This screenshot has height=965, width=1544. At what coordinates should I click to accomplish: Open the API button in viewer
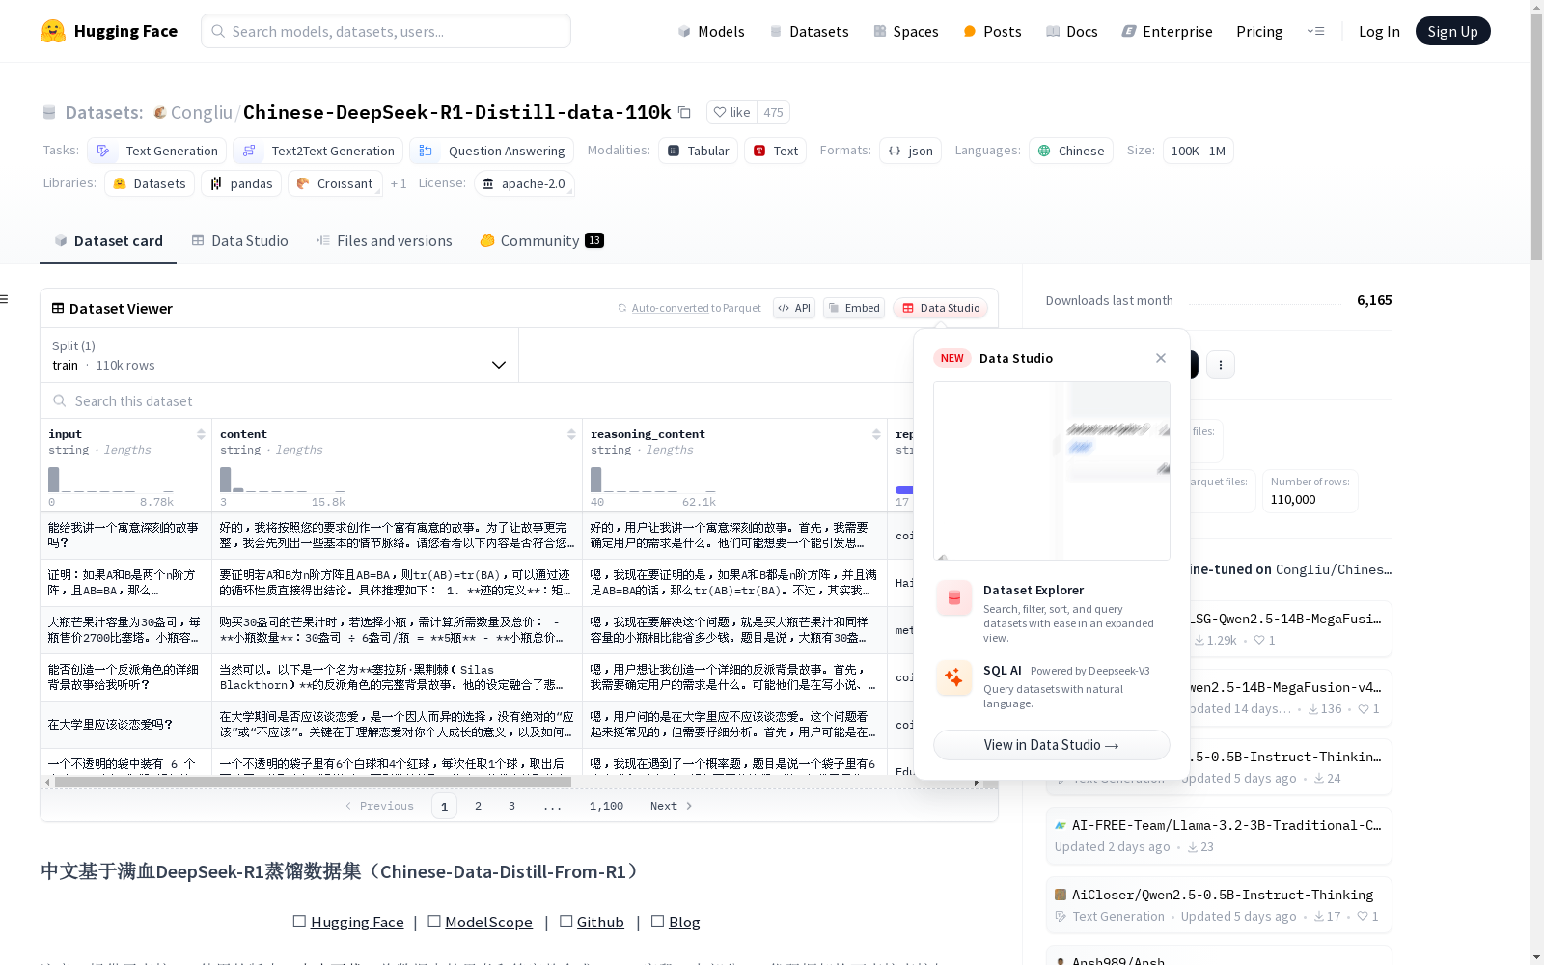tap(794, 308)
